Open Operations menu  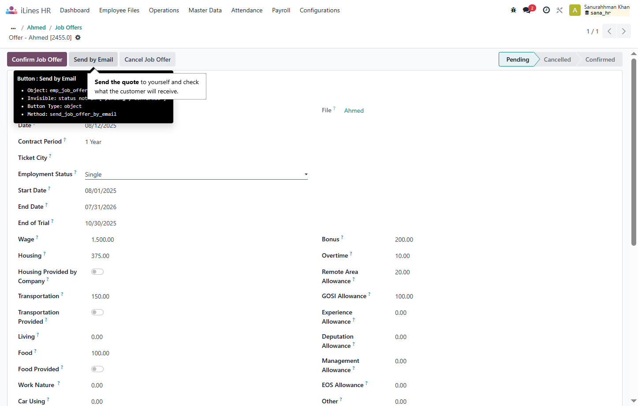click(x=164, y=10)
